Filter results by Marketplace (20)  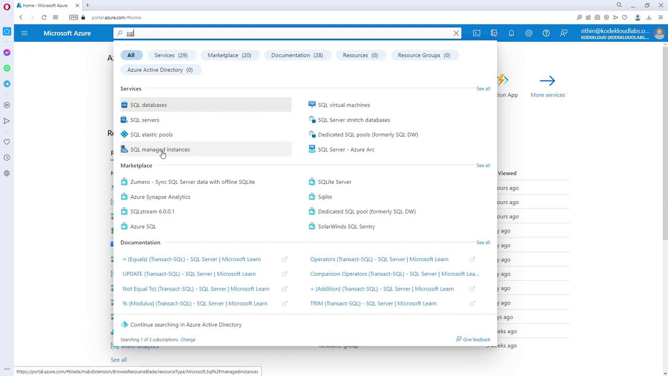[x=229, y=55]
